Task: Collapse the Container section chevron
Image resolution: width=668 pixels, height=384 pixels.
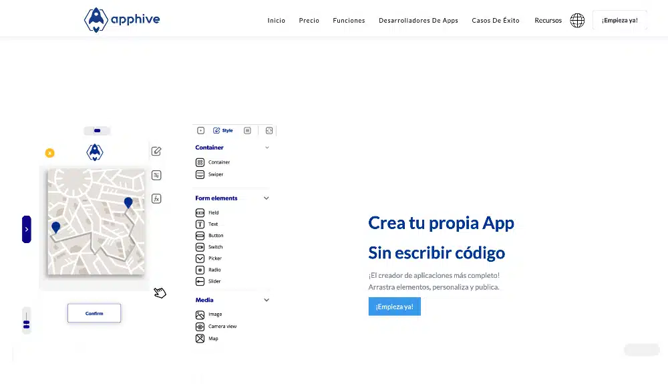Action: (267, 148)
